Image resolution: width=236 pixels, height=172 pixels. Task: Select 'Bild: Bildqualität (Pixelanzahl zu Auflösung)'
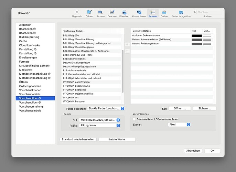click(x=91, y=51)
